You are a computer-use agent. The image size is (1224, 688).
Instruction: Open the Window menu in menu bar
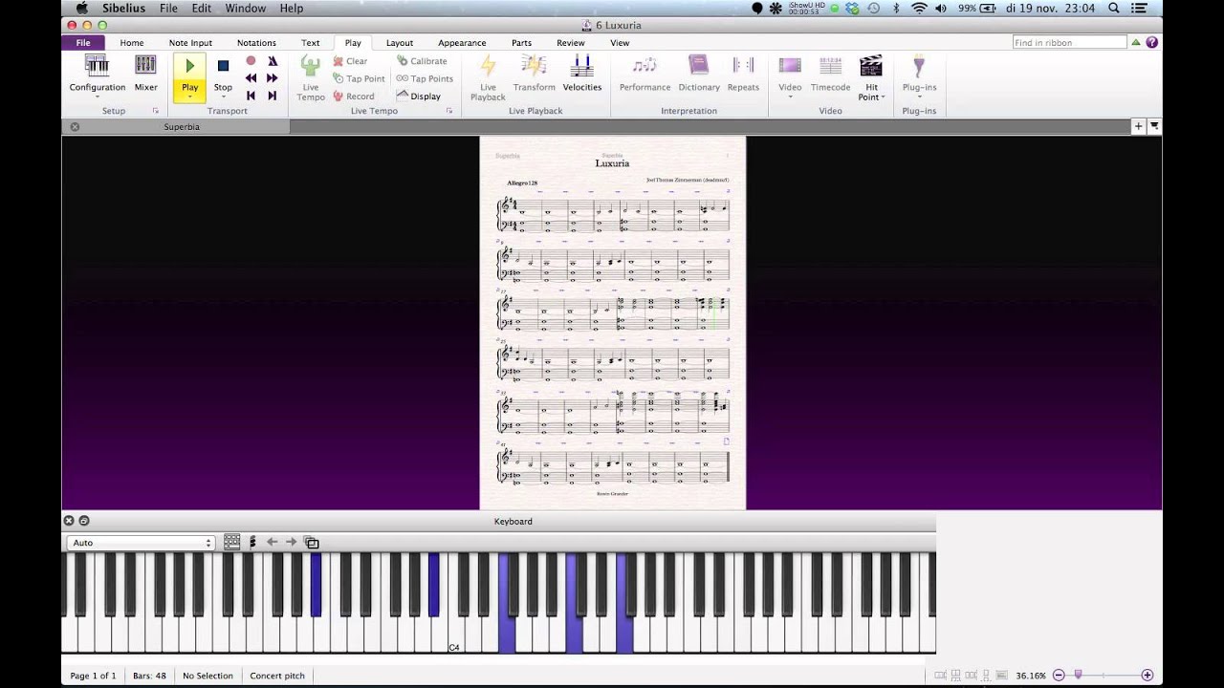(246, 8)
